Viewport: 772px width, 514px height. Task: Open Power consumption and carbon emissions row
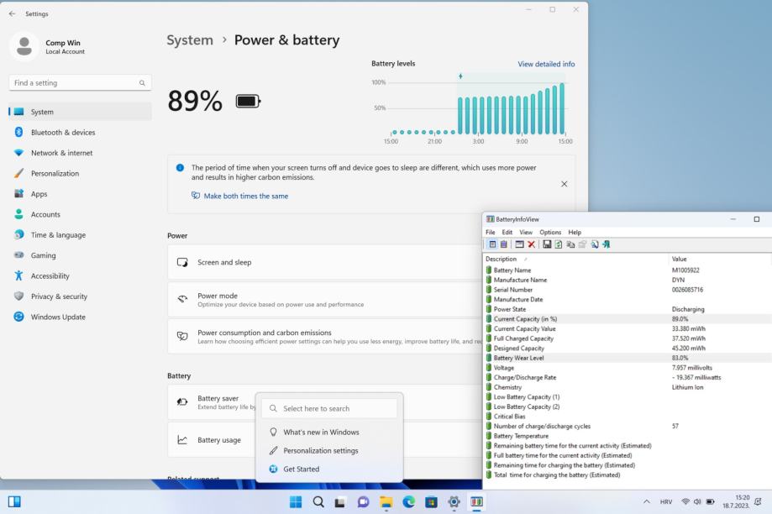tap(325, 336)
